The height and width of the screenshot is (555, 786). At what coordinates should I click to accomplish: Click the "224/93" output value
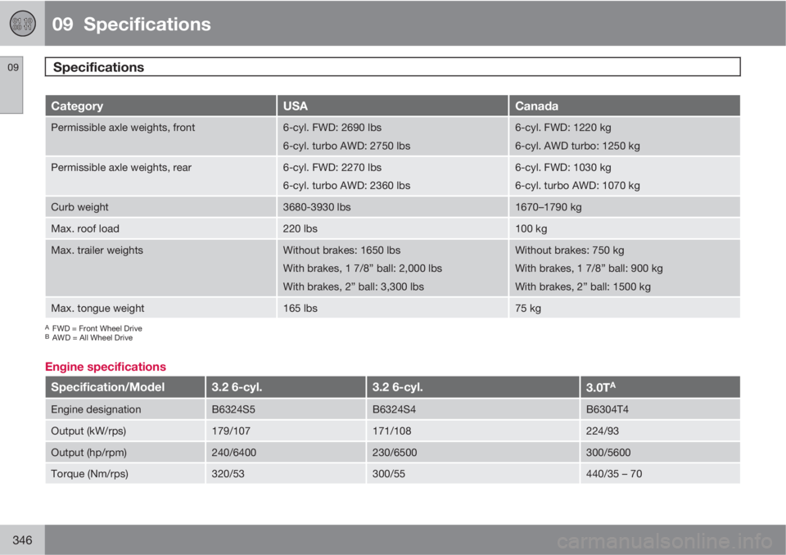coord(602,431)
